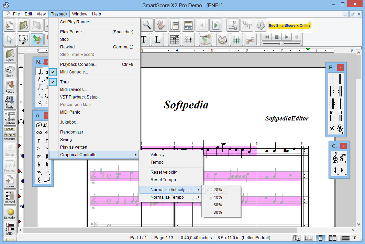This screenshot has width=365, height=244.
Task: Select segno symbol in barlines palette
Action: tap(340, 128)
